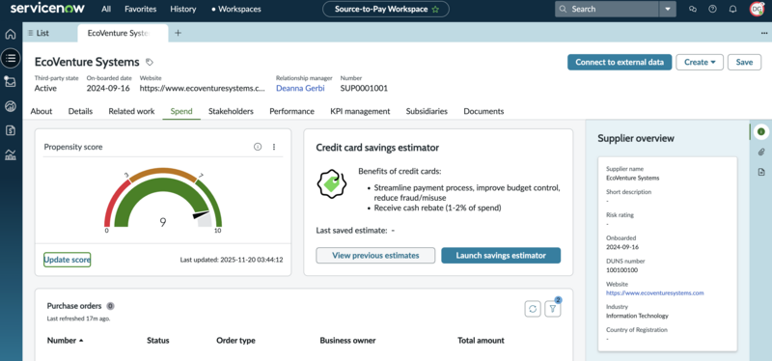Refresh the Purchase orders list
This screenshot has width=772, height=361.
(x=533, y=309)
